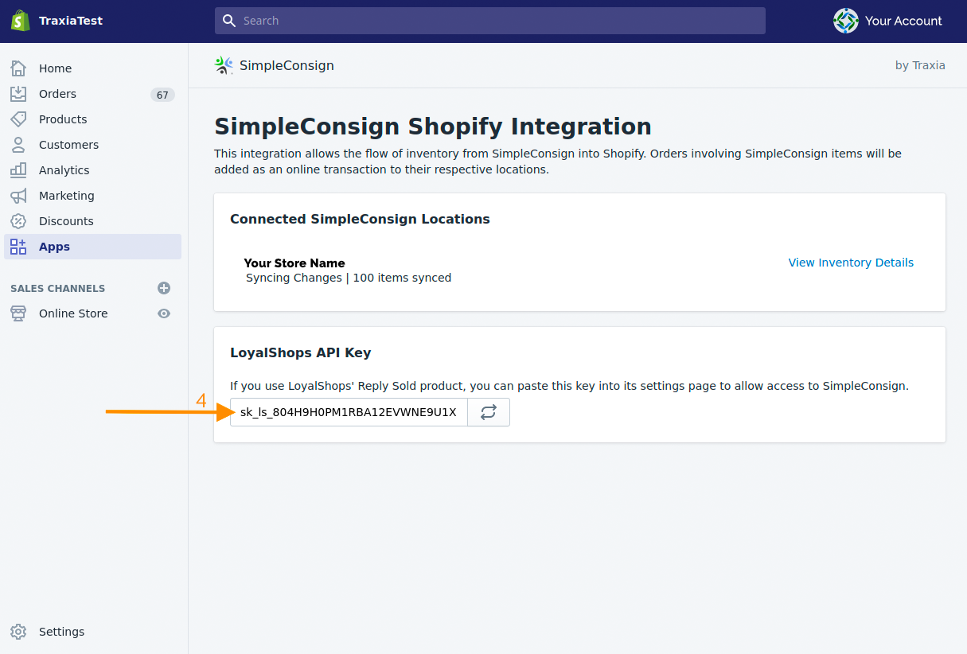The height and width of the screenshot is (654, 967).
Task: Click the Orders inbox icon
Action: [18, 94]
